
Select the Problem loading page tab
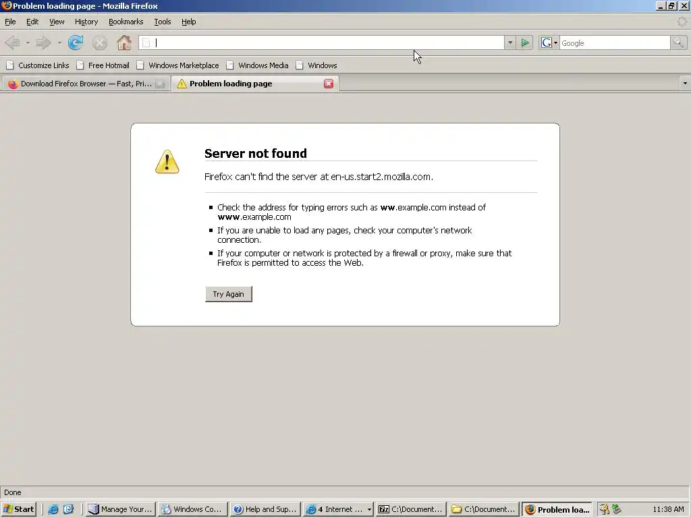click(255, 84)
